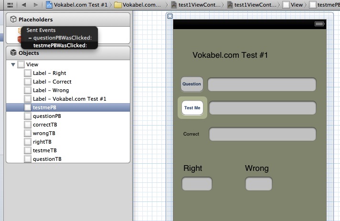Select Vokabel.com Test #1 project breadcrumb
This screenshot has width=340, height=221.
coord(77,5)
